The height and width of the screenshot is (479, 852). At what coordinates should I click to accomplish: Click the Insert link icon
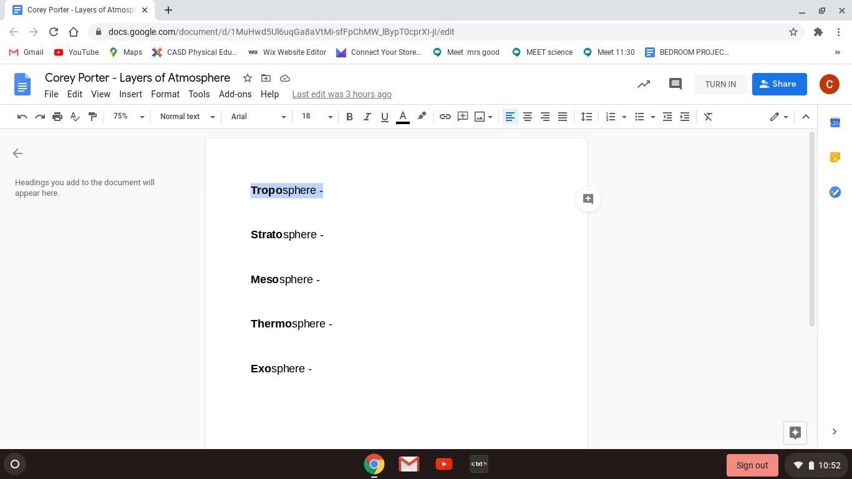(x=445, y=117)
